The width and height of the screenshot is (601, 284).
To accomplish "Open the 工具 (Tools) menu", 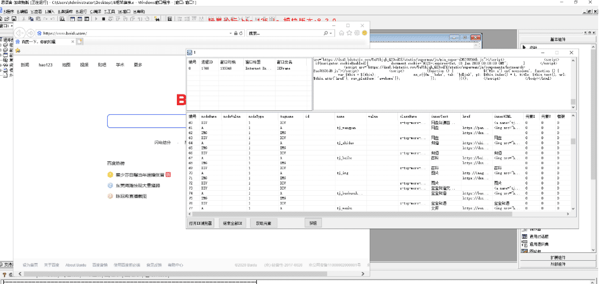I will point(109,11).
